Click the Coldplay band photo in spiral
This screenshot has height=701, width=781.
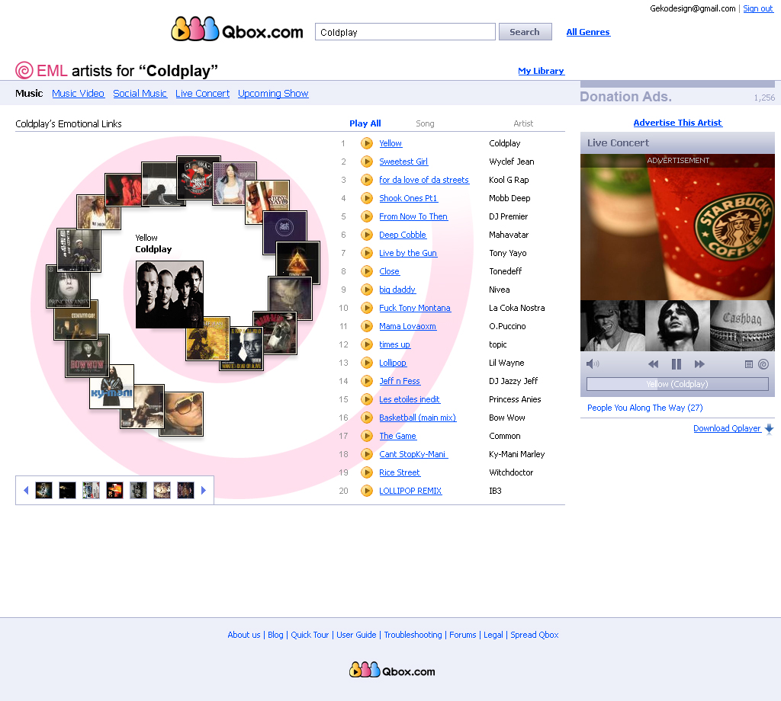[x=170, y=295]
